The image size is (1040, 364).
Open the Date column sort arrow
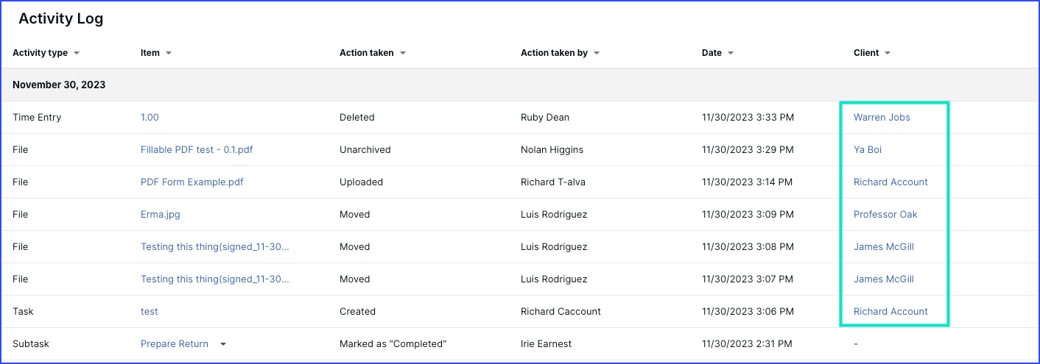click(731, 54)
